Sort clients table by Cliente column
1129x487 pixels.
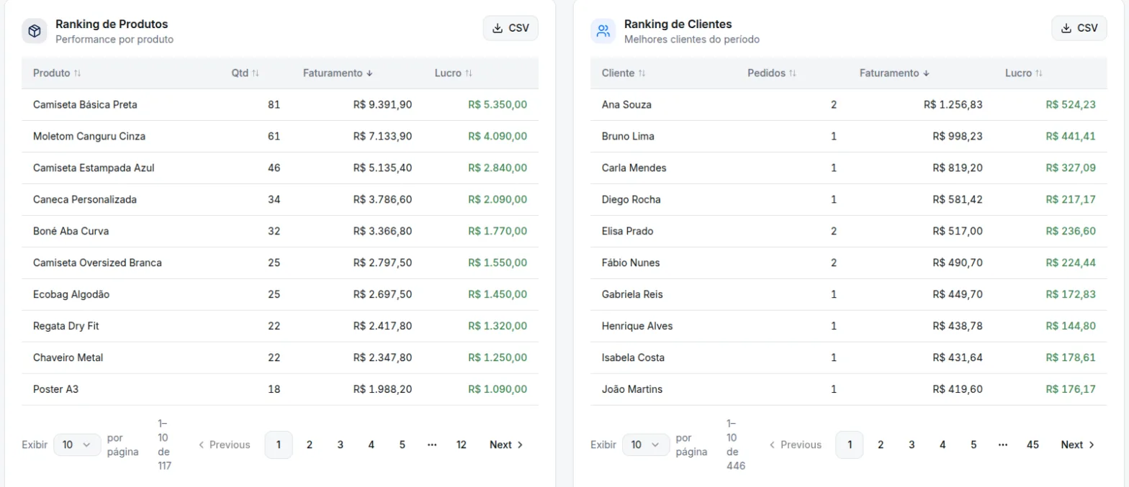point(624,73)
